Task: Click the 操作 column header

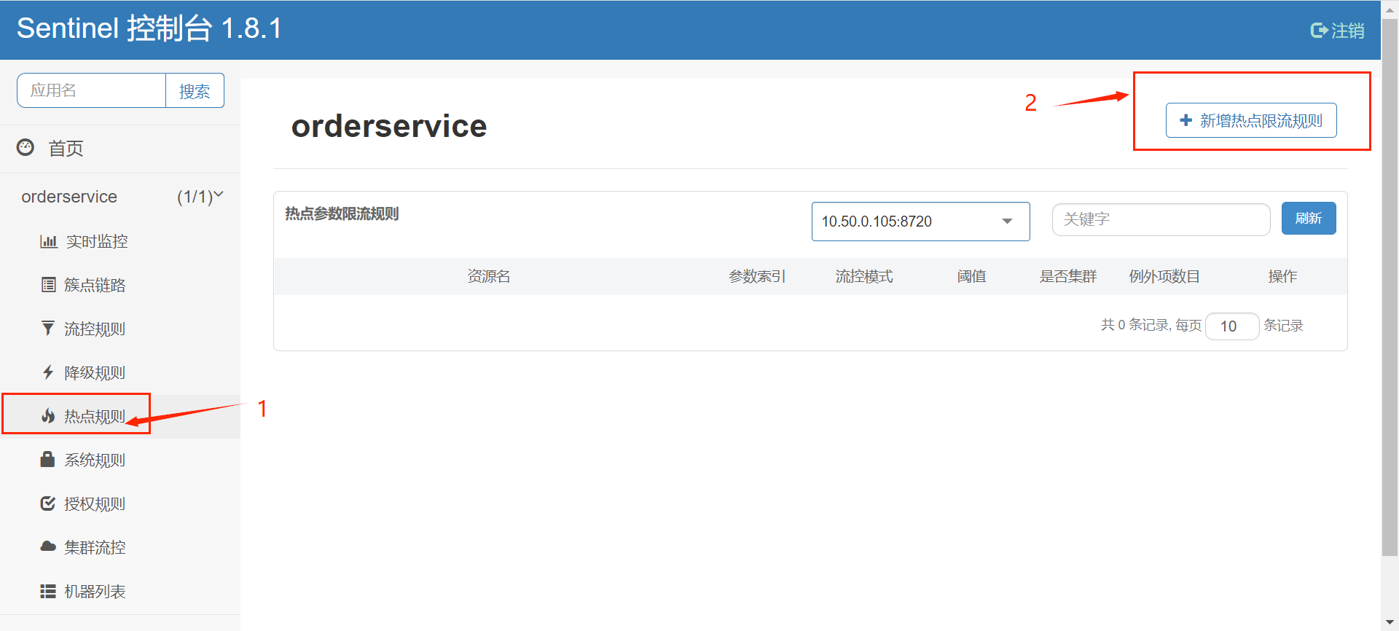Action: pos(1282,276)
